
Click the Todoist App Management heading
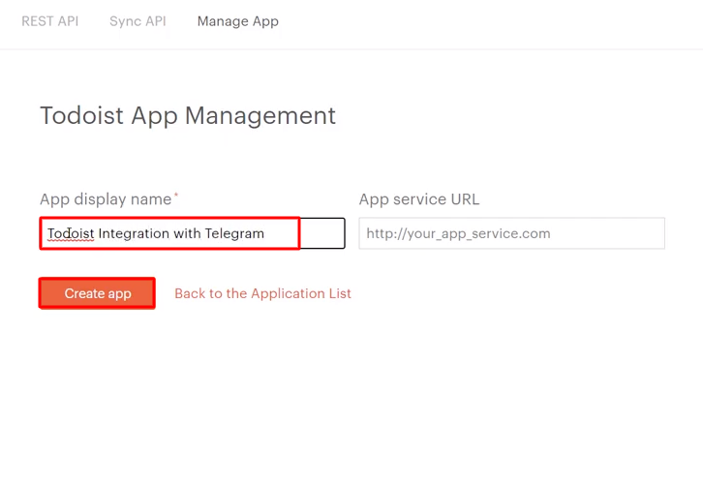pos(188,115)
